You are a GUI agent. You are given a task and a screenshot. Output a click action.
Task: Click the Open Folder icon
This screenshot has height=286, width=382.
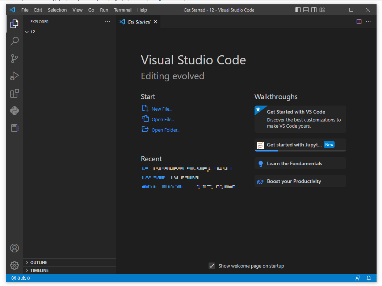145,129
